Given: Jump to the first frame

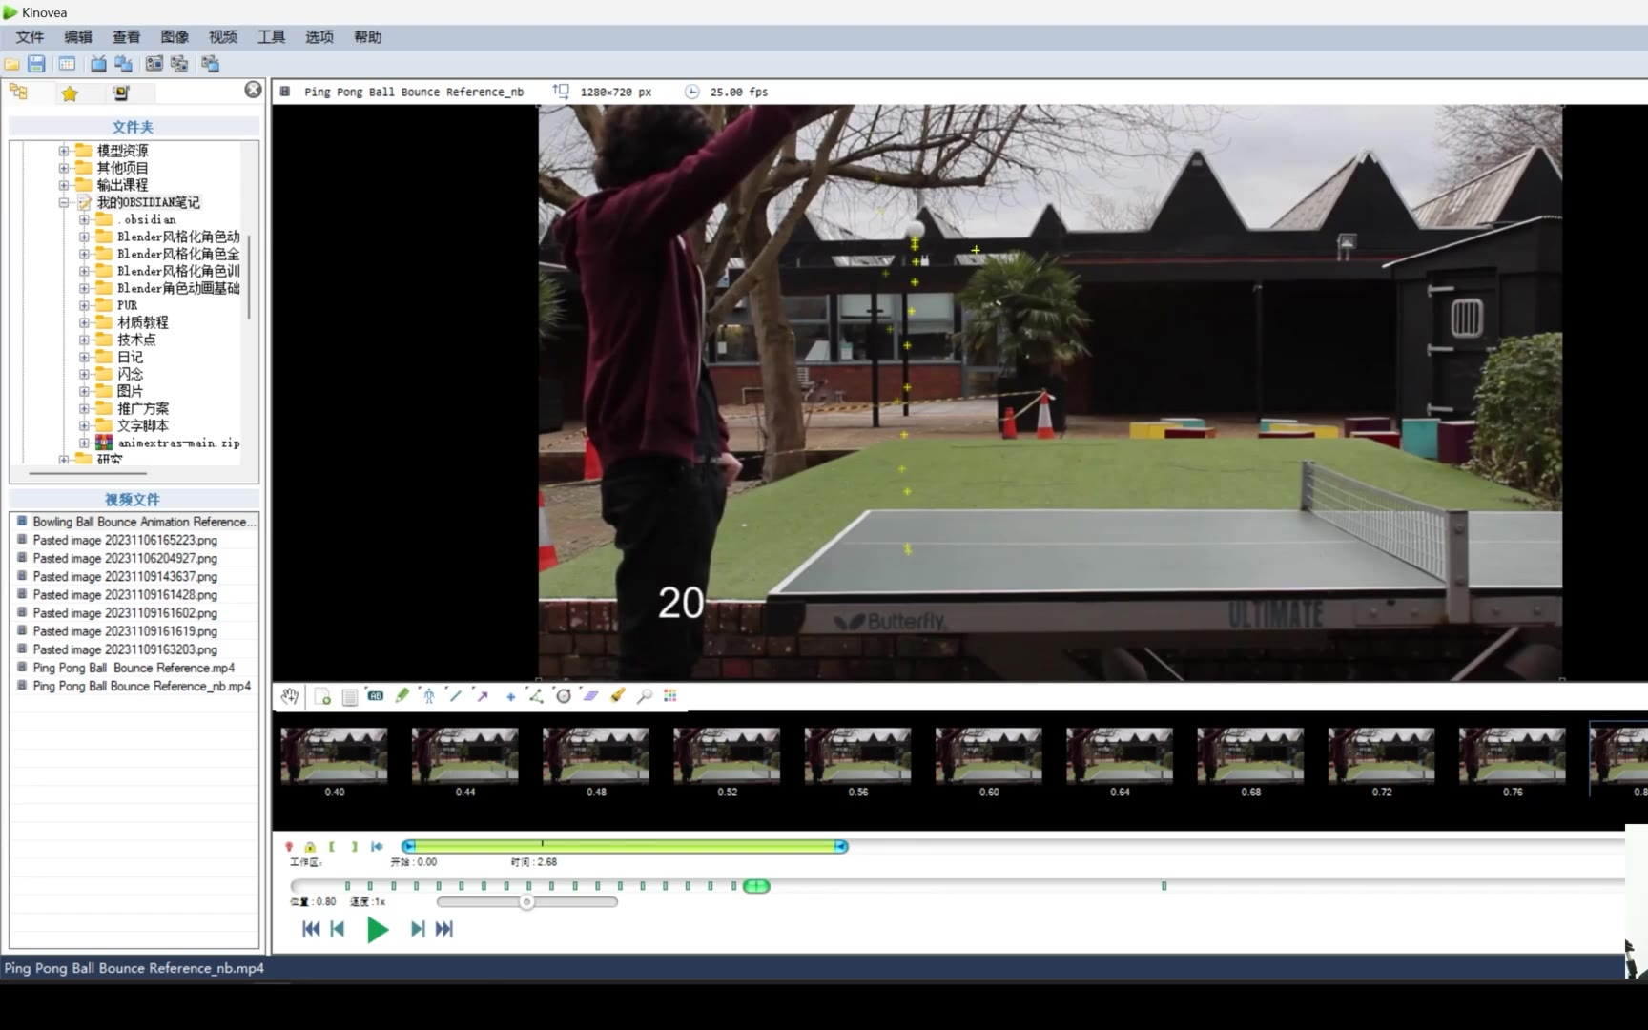Looking at the screenshot, I should click(x=311, y=929).
